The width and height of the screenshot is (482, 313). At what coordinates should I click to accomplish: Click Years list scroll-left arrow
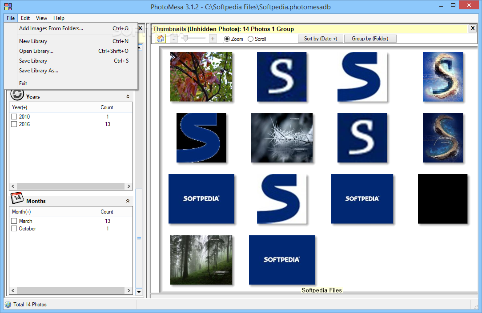pos(13,186)
